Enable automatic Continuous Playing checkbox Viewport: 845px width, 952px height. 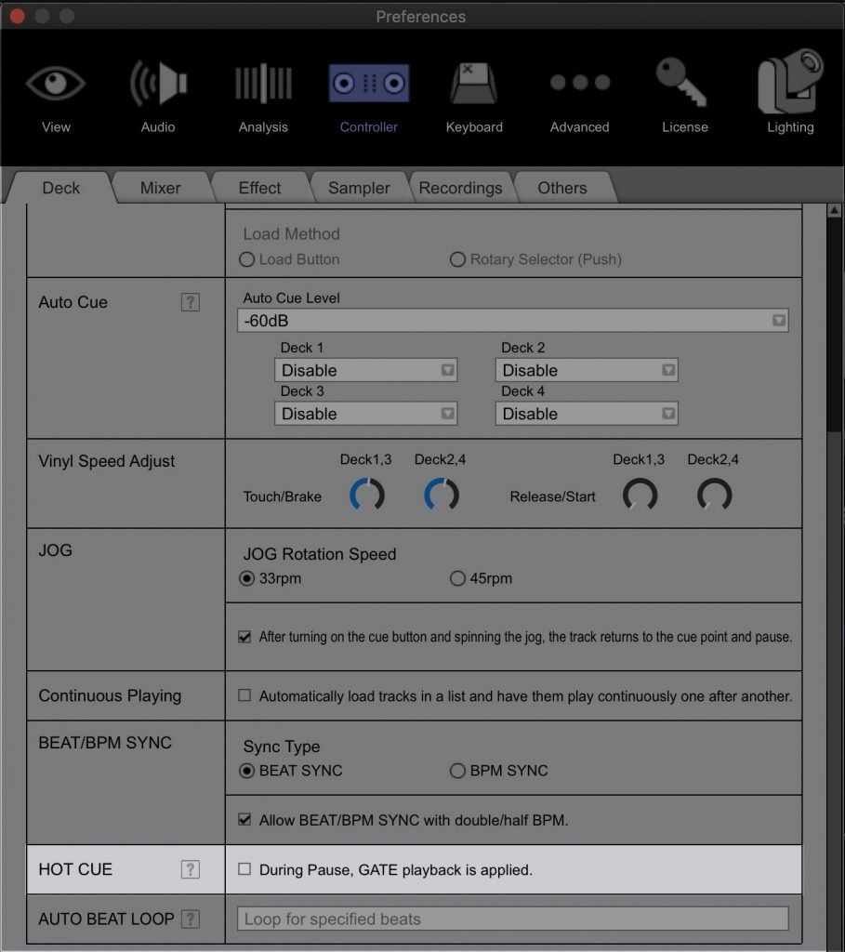pyautogui.click(x=244, y=695)
